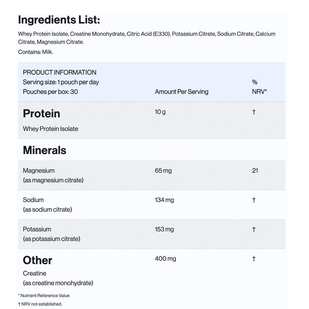
Task: Click the 153 mg potassium amount
Action: click(164, 229)
